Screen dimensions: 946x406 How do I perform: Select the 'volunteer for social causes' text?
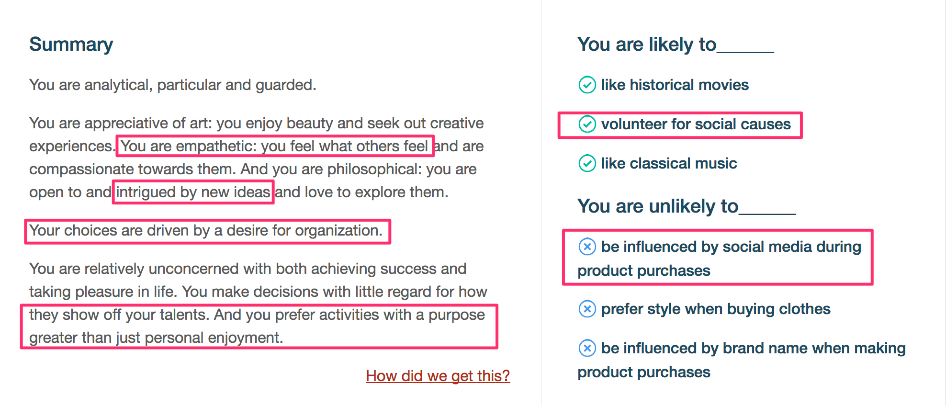pos(696,124)
